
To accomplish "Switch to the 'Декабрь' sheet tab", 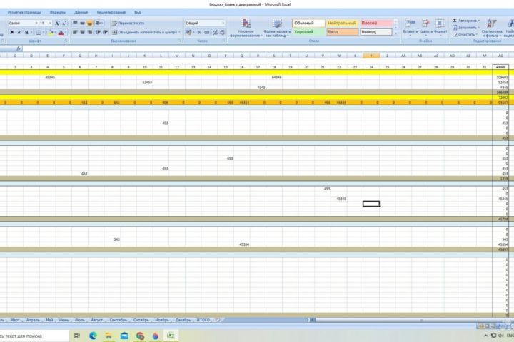I will pyautogui.click(x=183, y=320).
